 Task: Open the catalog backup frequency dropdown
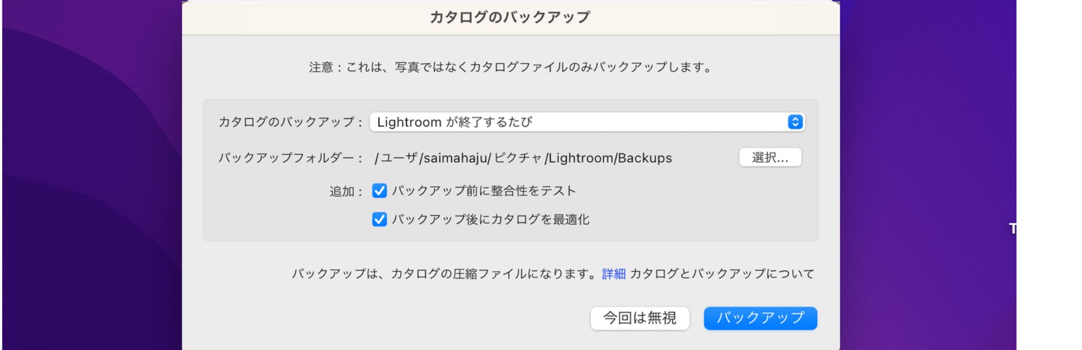[x=586, y=122]
